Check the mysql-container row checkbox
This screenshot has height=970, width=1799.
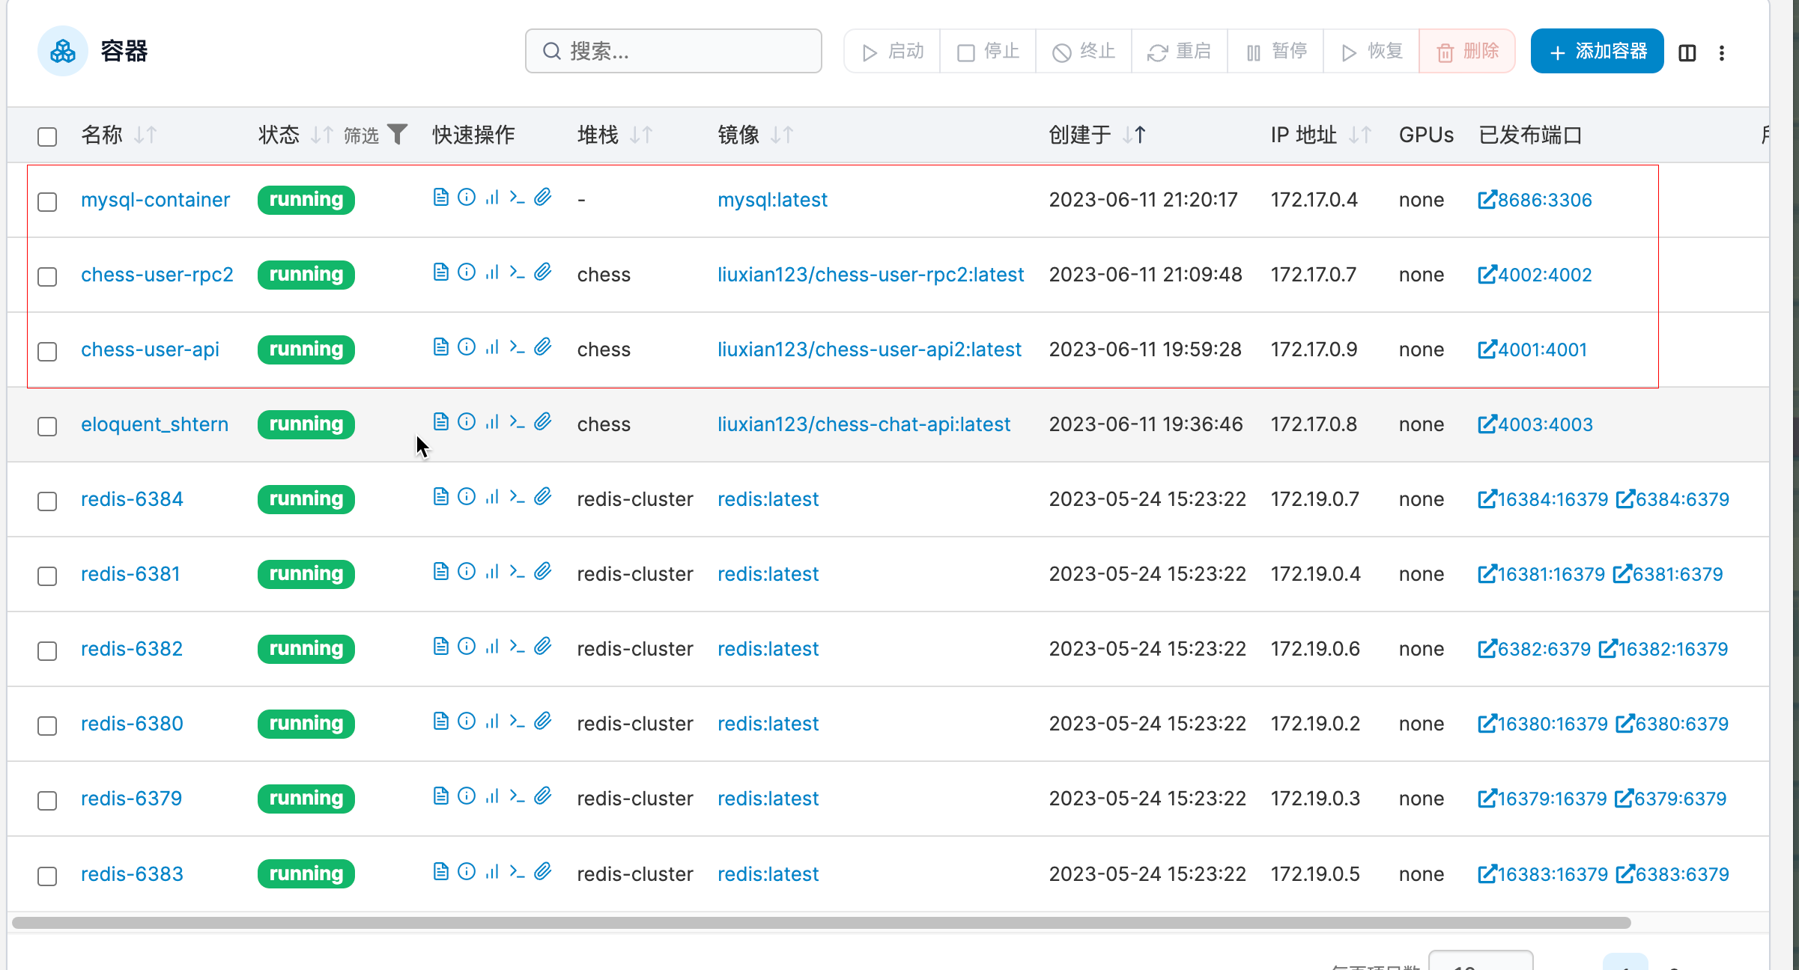click(47, 201)
